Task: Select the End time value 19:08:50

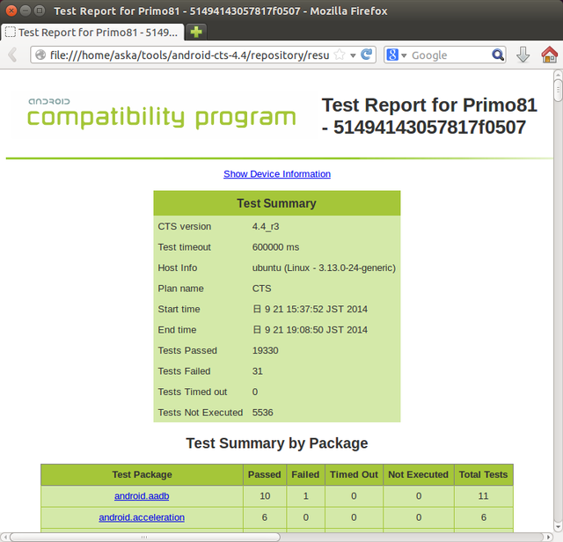Action: click(310, 330)
